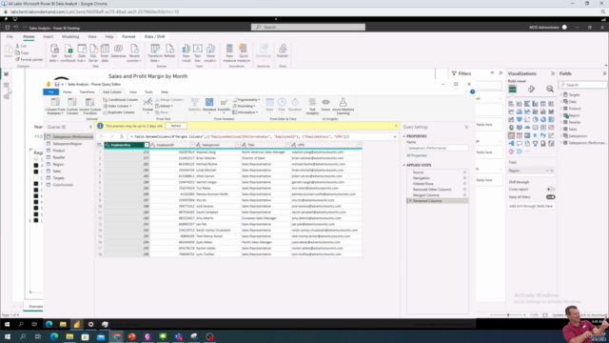Click the Date icon in From Date & Time

269,105
